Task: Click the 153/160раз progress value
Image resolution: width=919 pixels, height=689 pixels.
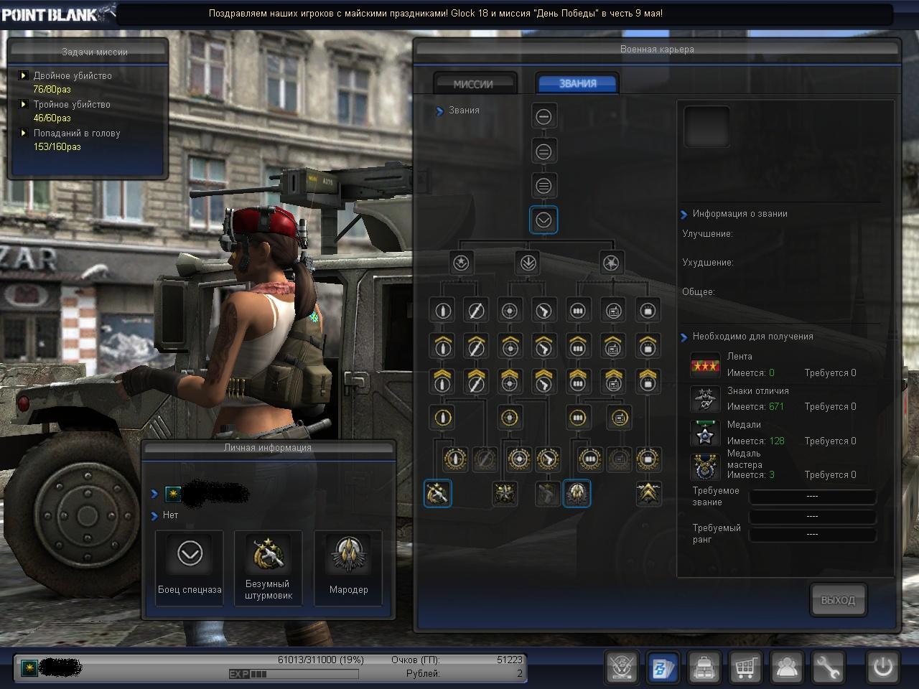Action: point(57,147)
